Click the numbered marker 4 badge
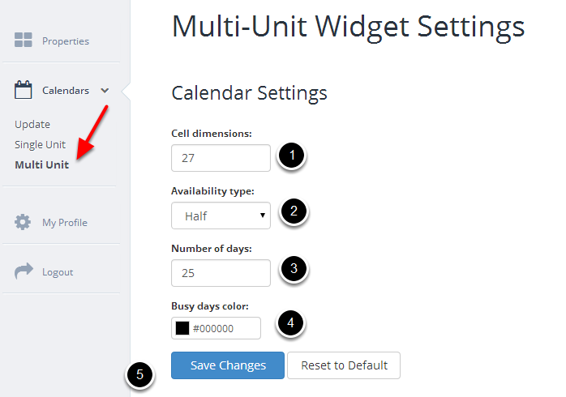The image size is (566, 397). 290,325
